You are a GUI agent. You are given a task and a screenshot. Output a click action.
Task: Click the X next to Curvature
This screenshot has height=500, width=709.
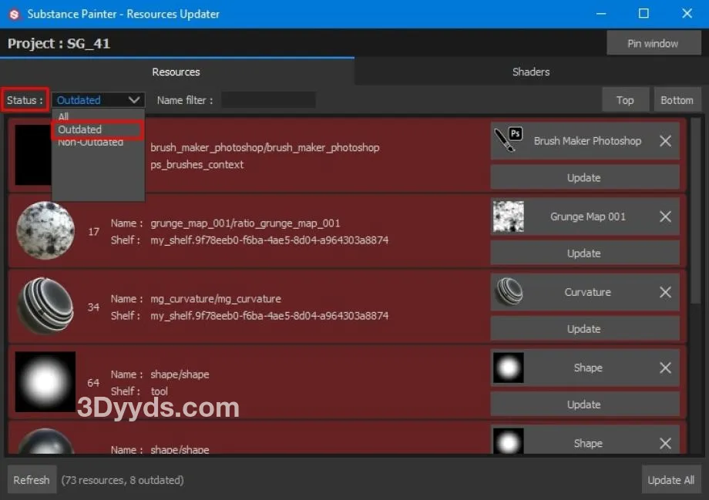click(x=665, y=292)
